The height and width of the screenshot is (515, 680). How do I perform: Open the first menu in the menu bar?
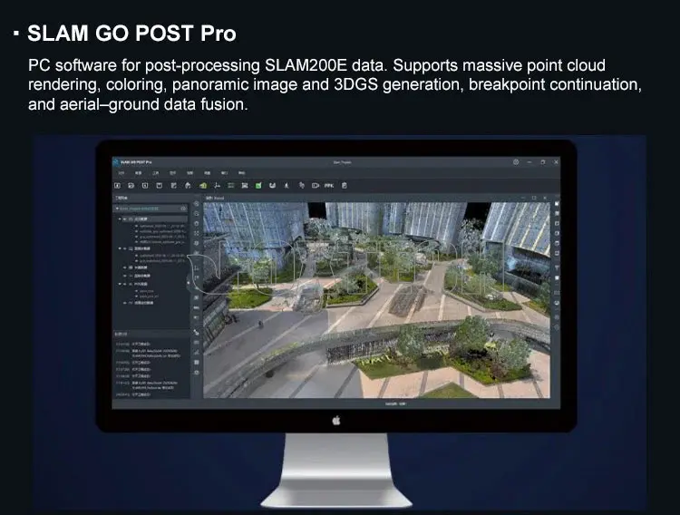120,173
